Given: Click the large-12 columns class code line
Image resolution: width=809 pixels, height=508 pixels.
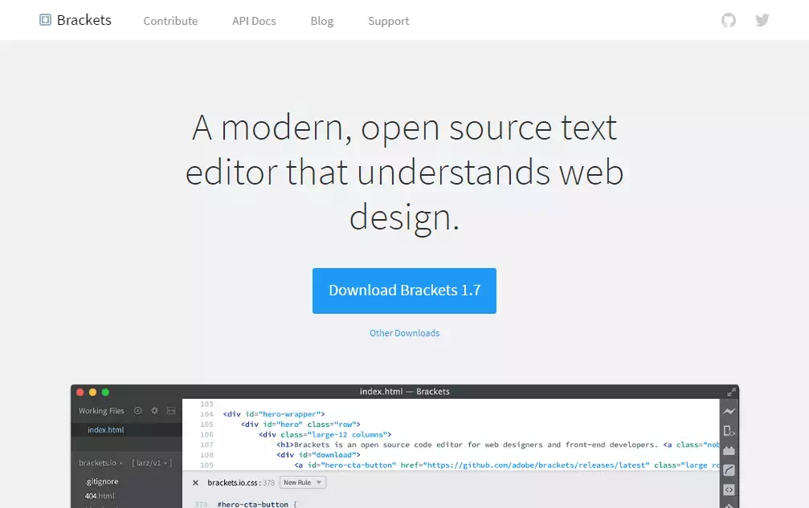Looking at the screenshot, I should pos(325,435).
